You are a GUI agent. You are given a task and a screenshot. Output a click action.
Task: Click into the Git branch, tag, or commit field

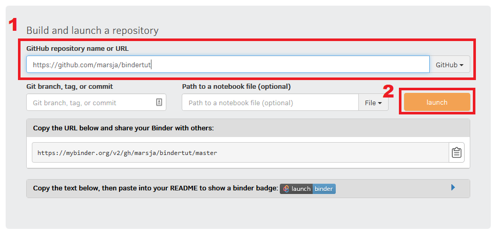click(96, 103)
